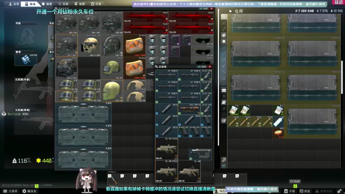Select the Golden Star balm in stash
The width and height of the screenshot is (345, 194).
278,133
